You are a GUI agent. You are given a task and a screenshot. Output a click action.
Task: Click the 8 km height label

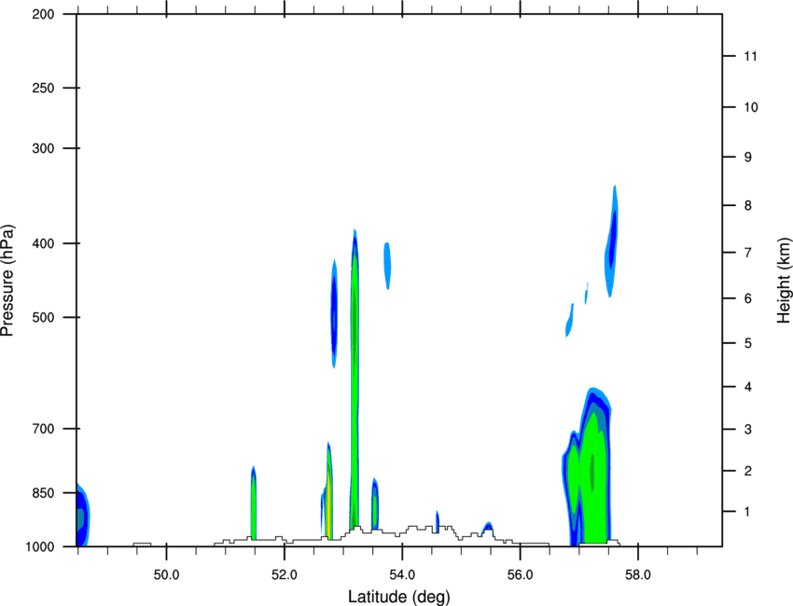[748, 206]
